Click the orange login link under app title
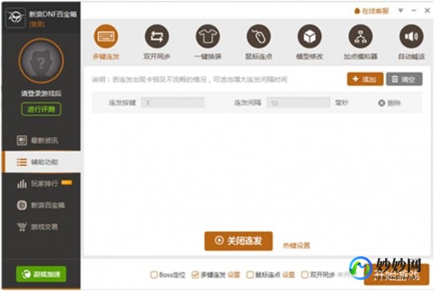Screen dimensions: 435x291 [36, 24]
